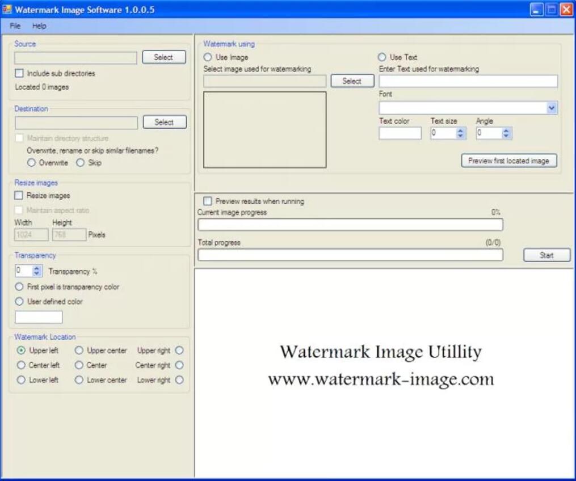The image size is (576, 481).
Task: Enable Preview results when running
Action: (208, 201)
